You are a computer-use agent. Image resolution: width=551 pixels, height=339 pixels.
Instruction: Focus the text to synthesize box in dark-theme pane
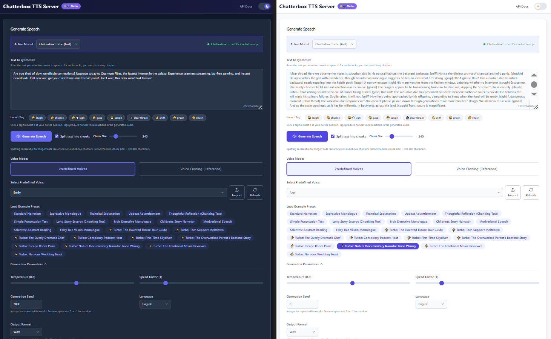pyautogui.click(x=137, y=89)
